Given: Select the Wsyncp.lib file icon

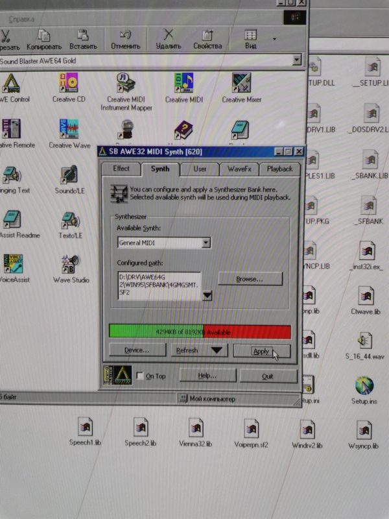Looking at the screenshot, I should [364, 430].
